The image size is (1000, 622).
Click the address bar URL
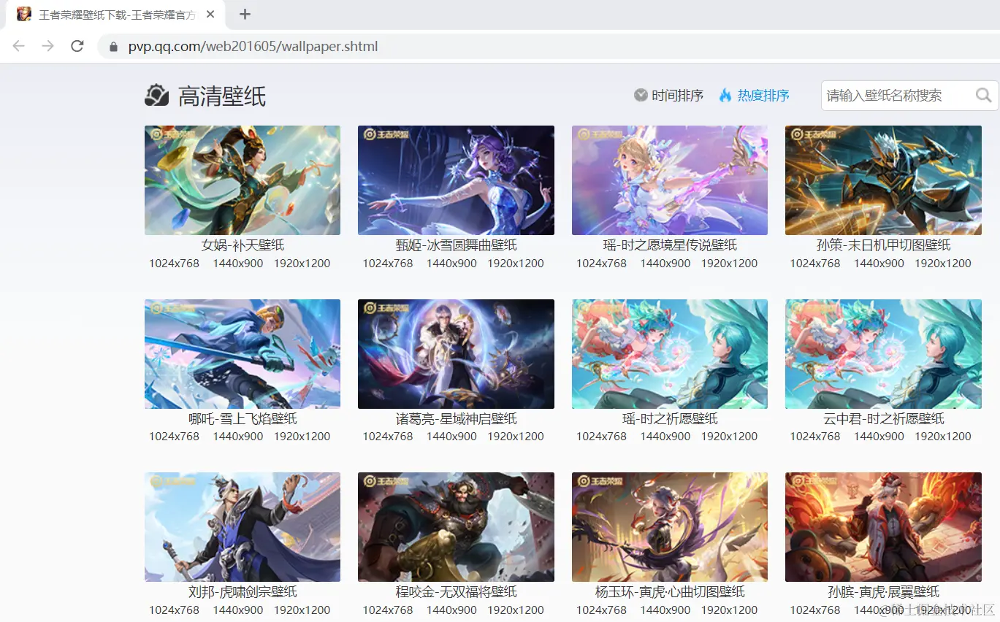253,47
